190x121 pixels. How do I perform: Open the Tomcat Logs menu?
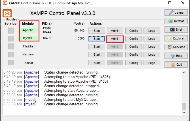(152, 63)
